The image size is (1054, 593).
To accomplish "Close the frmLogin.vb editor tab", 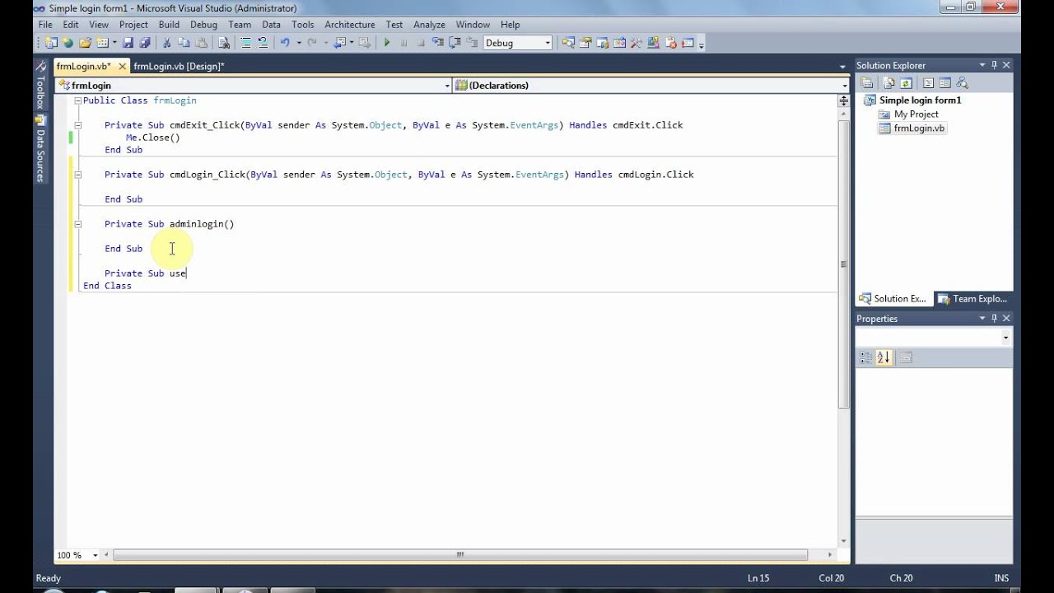I will [x=123, y=66].
